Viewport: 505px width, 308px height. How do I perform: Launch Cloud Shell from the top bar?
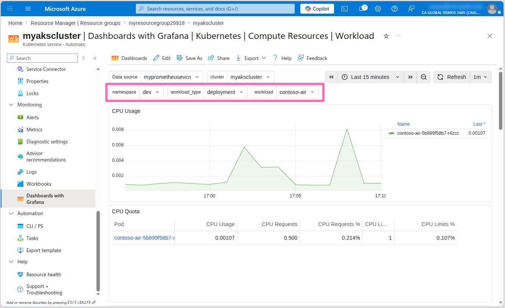(345, 9)
